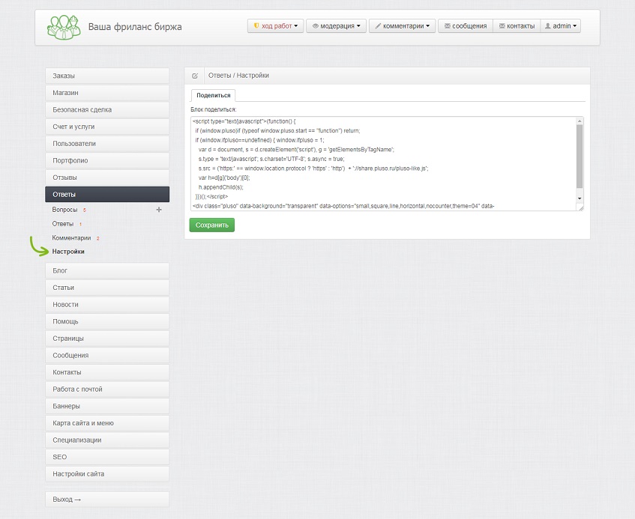Open the Комментарии submenu link
The width and height of the screenshot is (635, 519).
71,238
